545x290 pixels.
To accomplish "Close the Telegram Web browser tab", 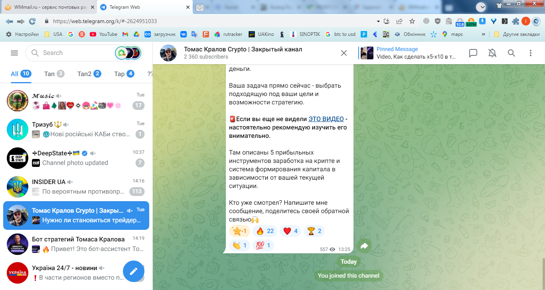I will pyautogui.click(x=188, y=7).
